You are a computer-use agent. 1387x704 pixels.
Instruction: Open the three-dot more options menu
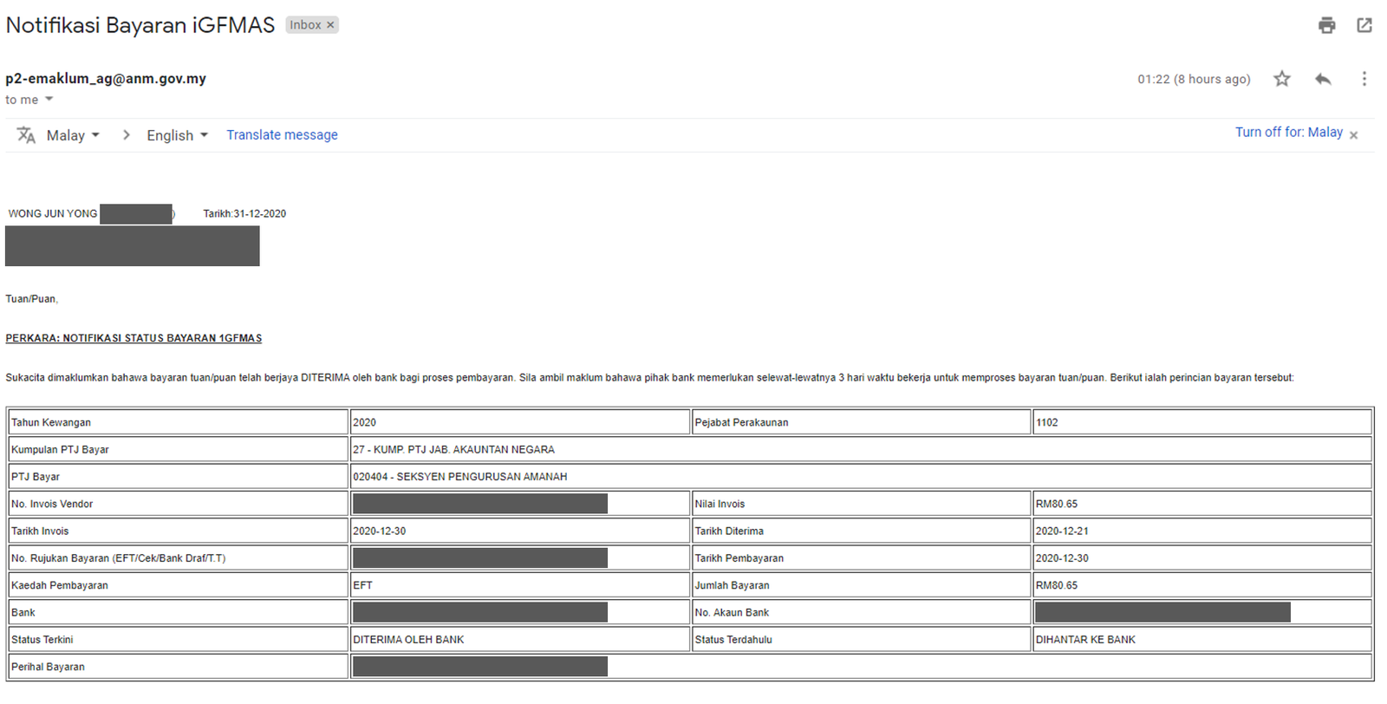[x=1364, y=79]
